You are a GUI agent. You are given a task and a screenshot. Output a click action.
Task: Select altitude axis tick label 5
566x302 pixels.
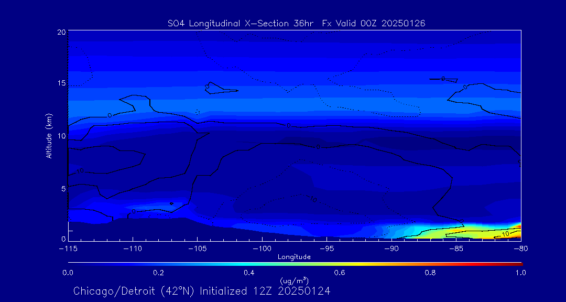pyautogui.click(x=63, y=189)
